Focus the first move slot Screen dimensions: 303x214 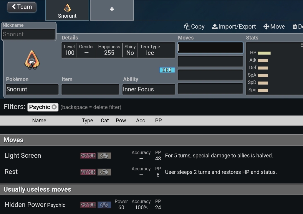point(210,47)
